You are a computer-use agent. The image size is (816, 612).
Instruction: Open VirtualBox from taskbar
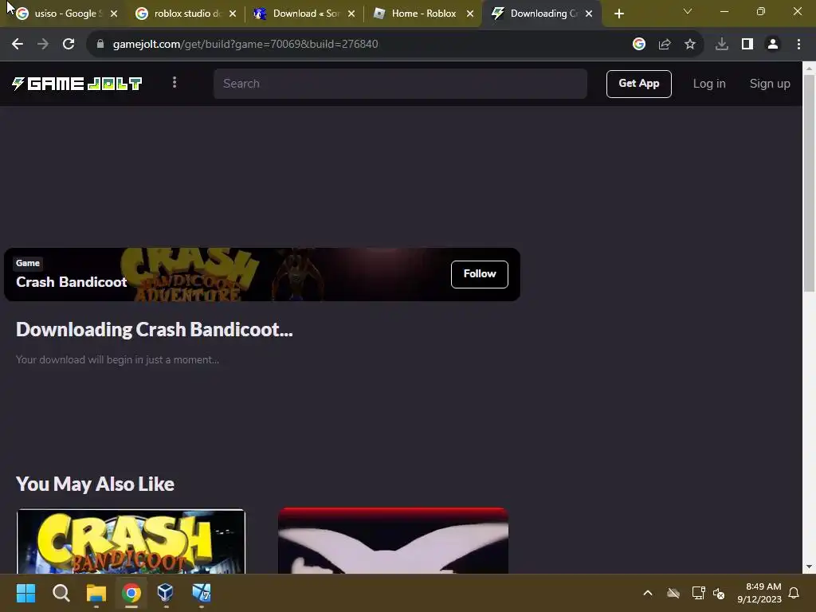pos(166,593)
